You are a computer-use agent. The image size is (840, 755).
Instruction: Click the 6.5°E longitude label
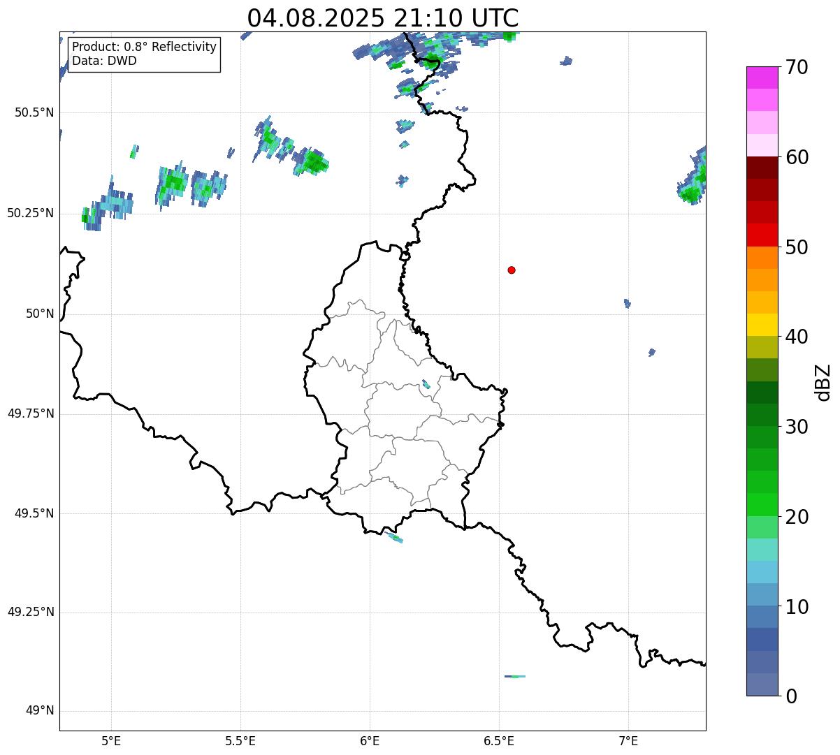tap(499, 740)
